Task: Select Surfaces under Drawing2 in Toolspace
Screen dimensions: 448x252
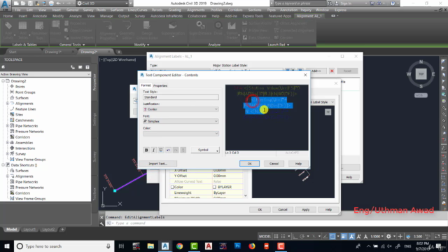Action: click(x=22, y=98)
